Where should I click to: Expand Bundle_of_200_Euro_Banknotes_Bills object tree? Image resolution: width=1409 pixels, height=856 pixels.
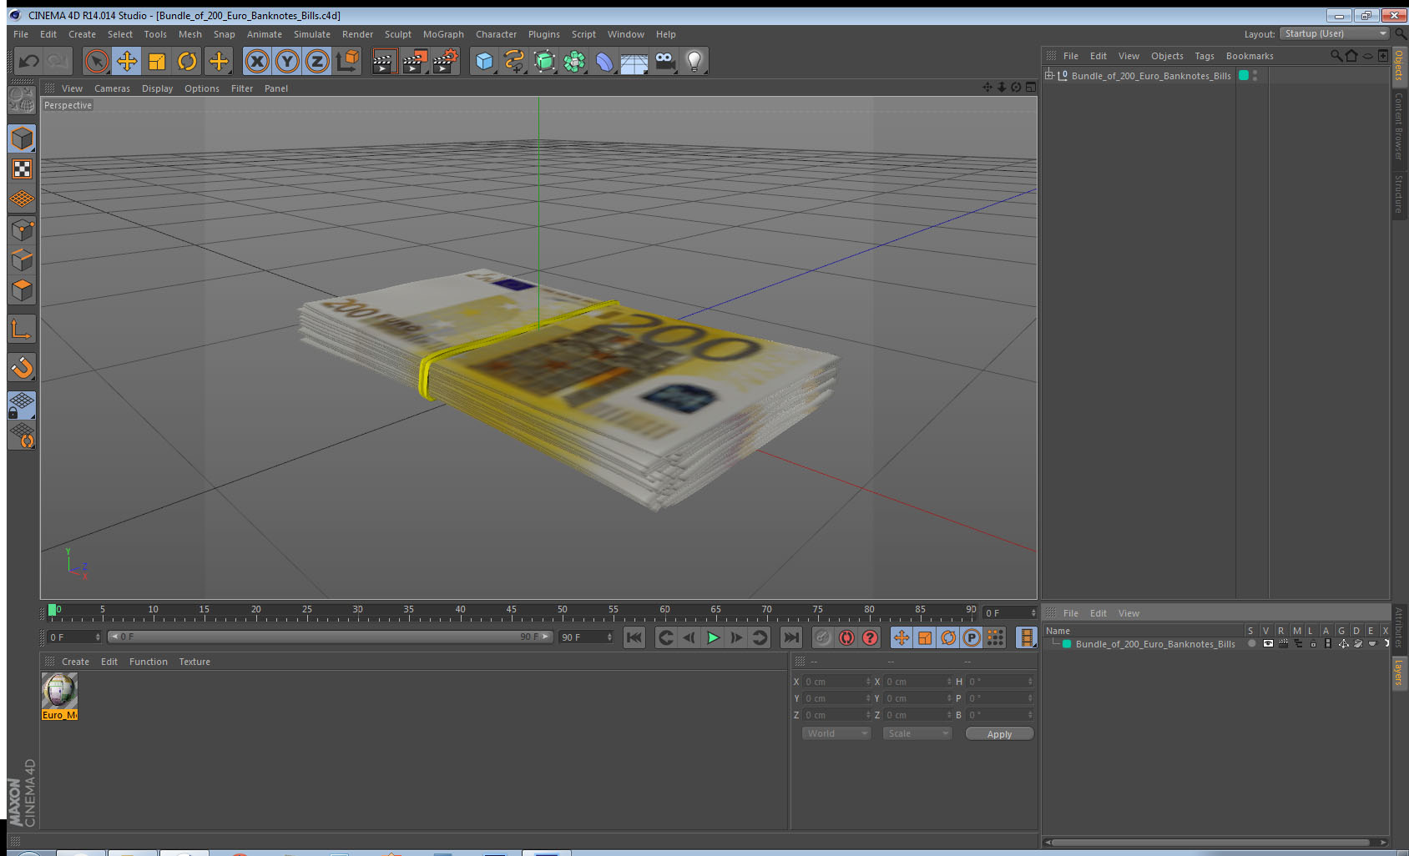point(1049,75)
